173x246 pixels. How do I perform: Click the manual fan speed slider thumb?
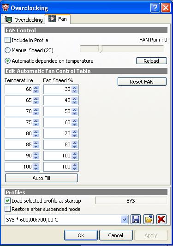point(100,49)
